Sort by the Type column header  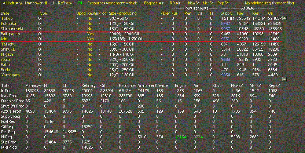click(42, 13)
